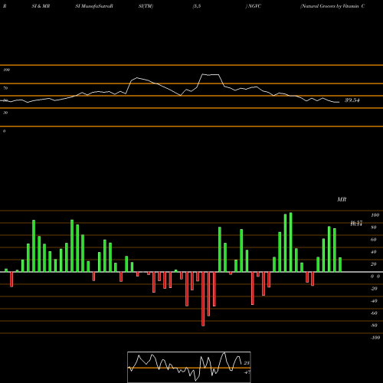Click the 'Natural Grocers by Vitamin C' title
The width and height of the screenshot is (383, 383).
(332, 6)
